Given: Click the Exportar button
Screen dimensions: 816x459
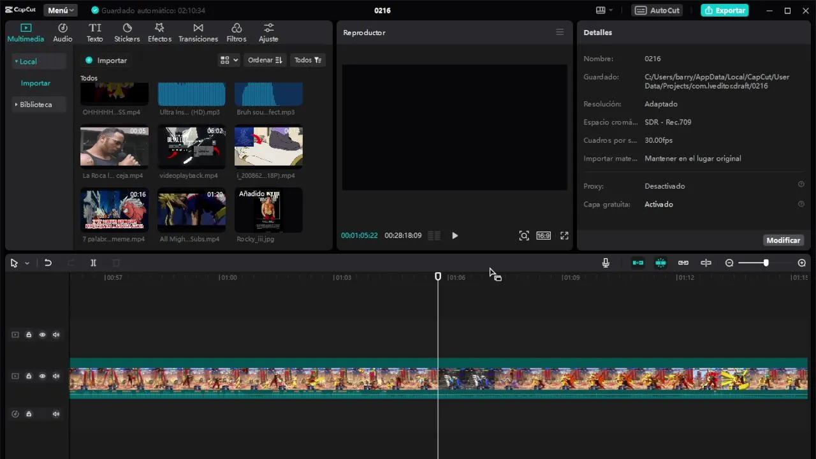Looking at the screenshot, I should tap(725, 10).
